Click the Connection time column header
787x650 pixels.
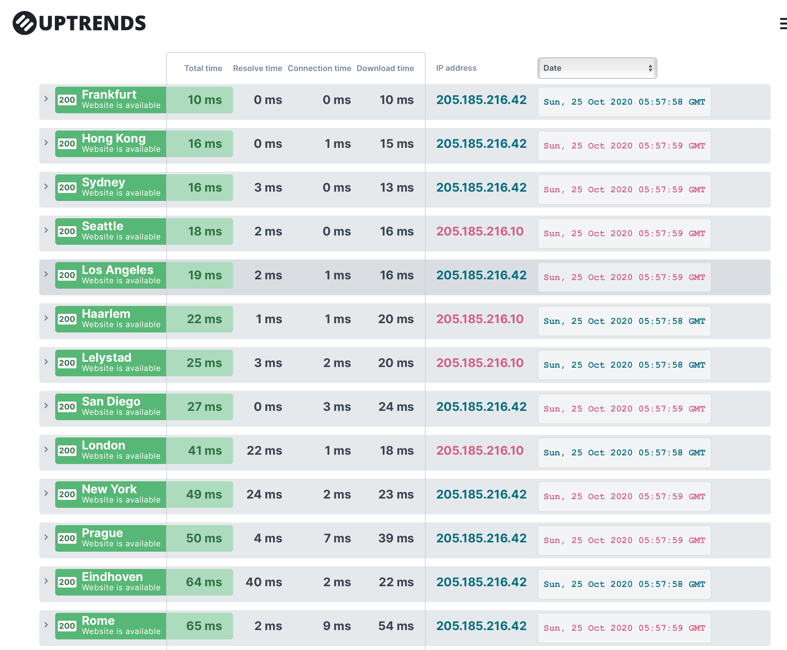(x=319, y=68)
